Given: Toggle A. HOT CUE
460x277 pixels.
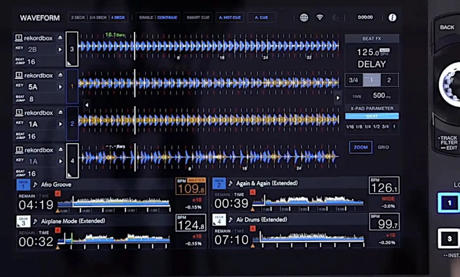Looking at the screenshot, I should (x=230, y=18).
